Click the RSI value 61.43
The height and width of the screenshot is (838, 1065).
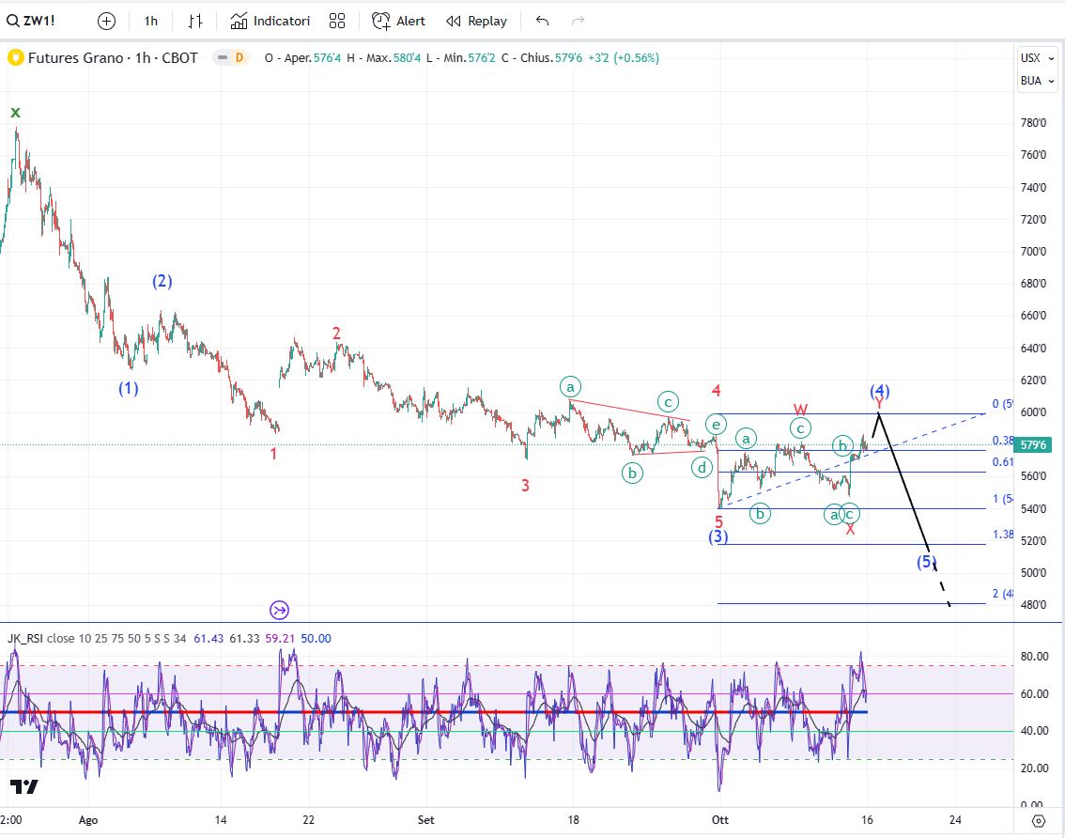pos(208,638)
